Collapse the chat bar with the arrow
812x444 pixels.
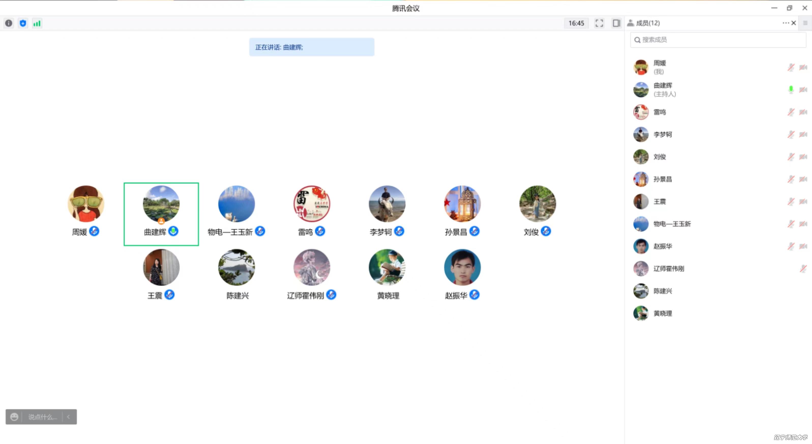point(68,417)
